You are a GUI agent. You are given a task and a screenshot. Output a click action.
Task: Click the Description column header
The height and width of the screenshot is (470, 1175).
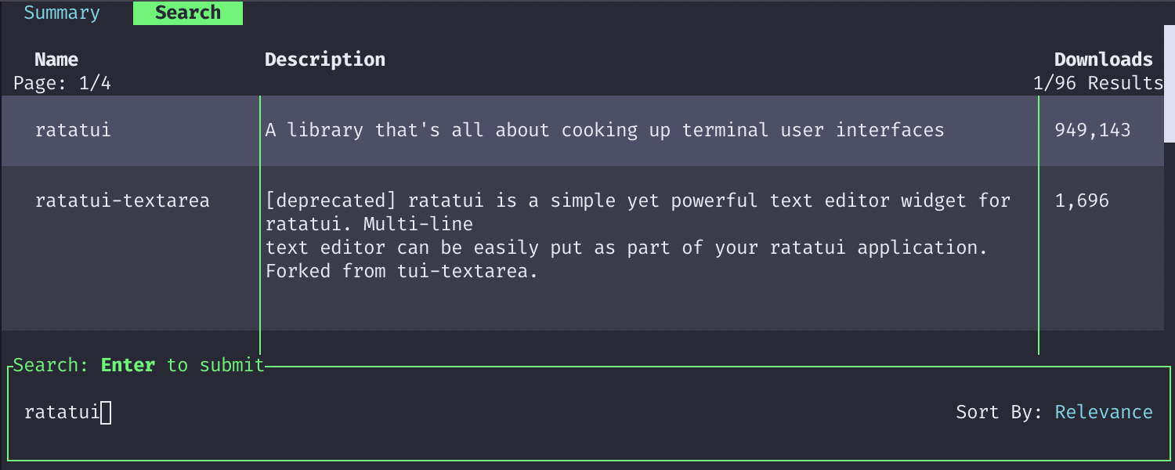[324, 60]
